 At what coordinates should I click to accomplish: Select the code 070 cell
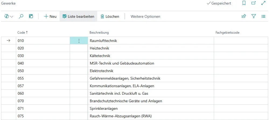[x=43, y=101]
